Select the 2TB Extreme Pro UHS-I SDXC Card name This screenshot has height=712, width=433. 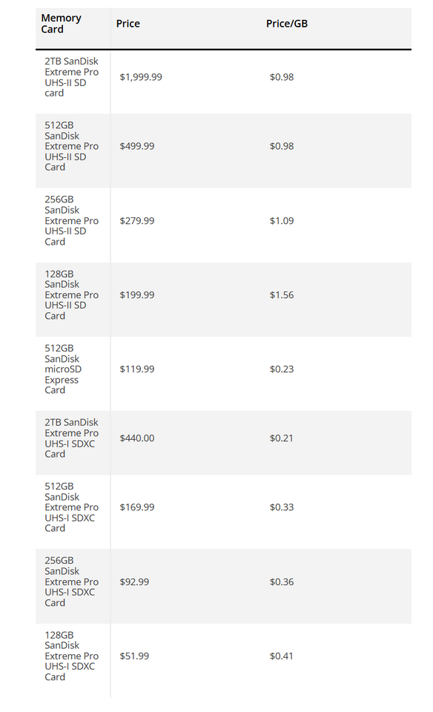pos(71,438)
